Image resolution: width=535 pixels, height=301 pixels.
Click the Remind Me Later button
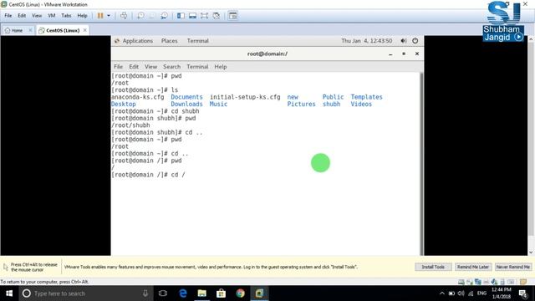473,267
